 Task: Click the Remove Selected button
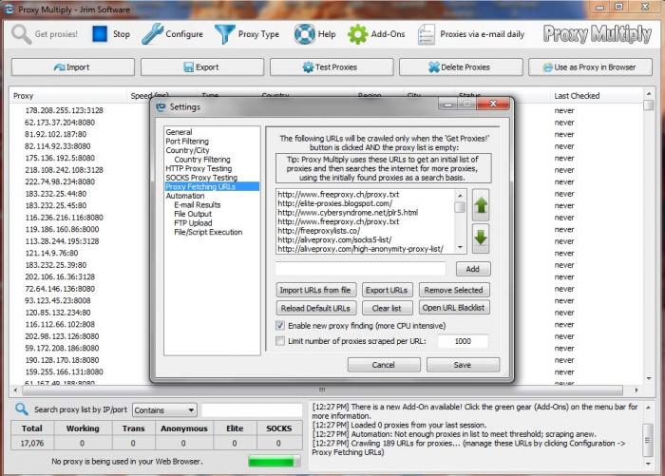point(454,290)
